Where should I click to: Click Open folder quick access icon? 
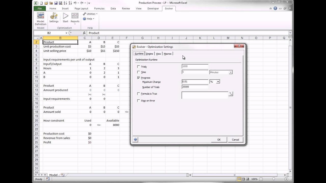46,3
